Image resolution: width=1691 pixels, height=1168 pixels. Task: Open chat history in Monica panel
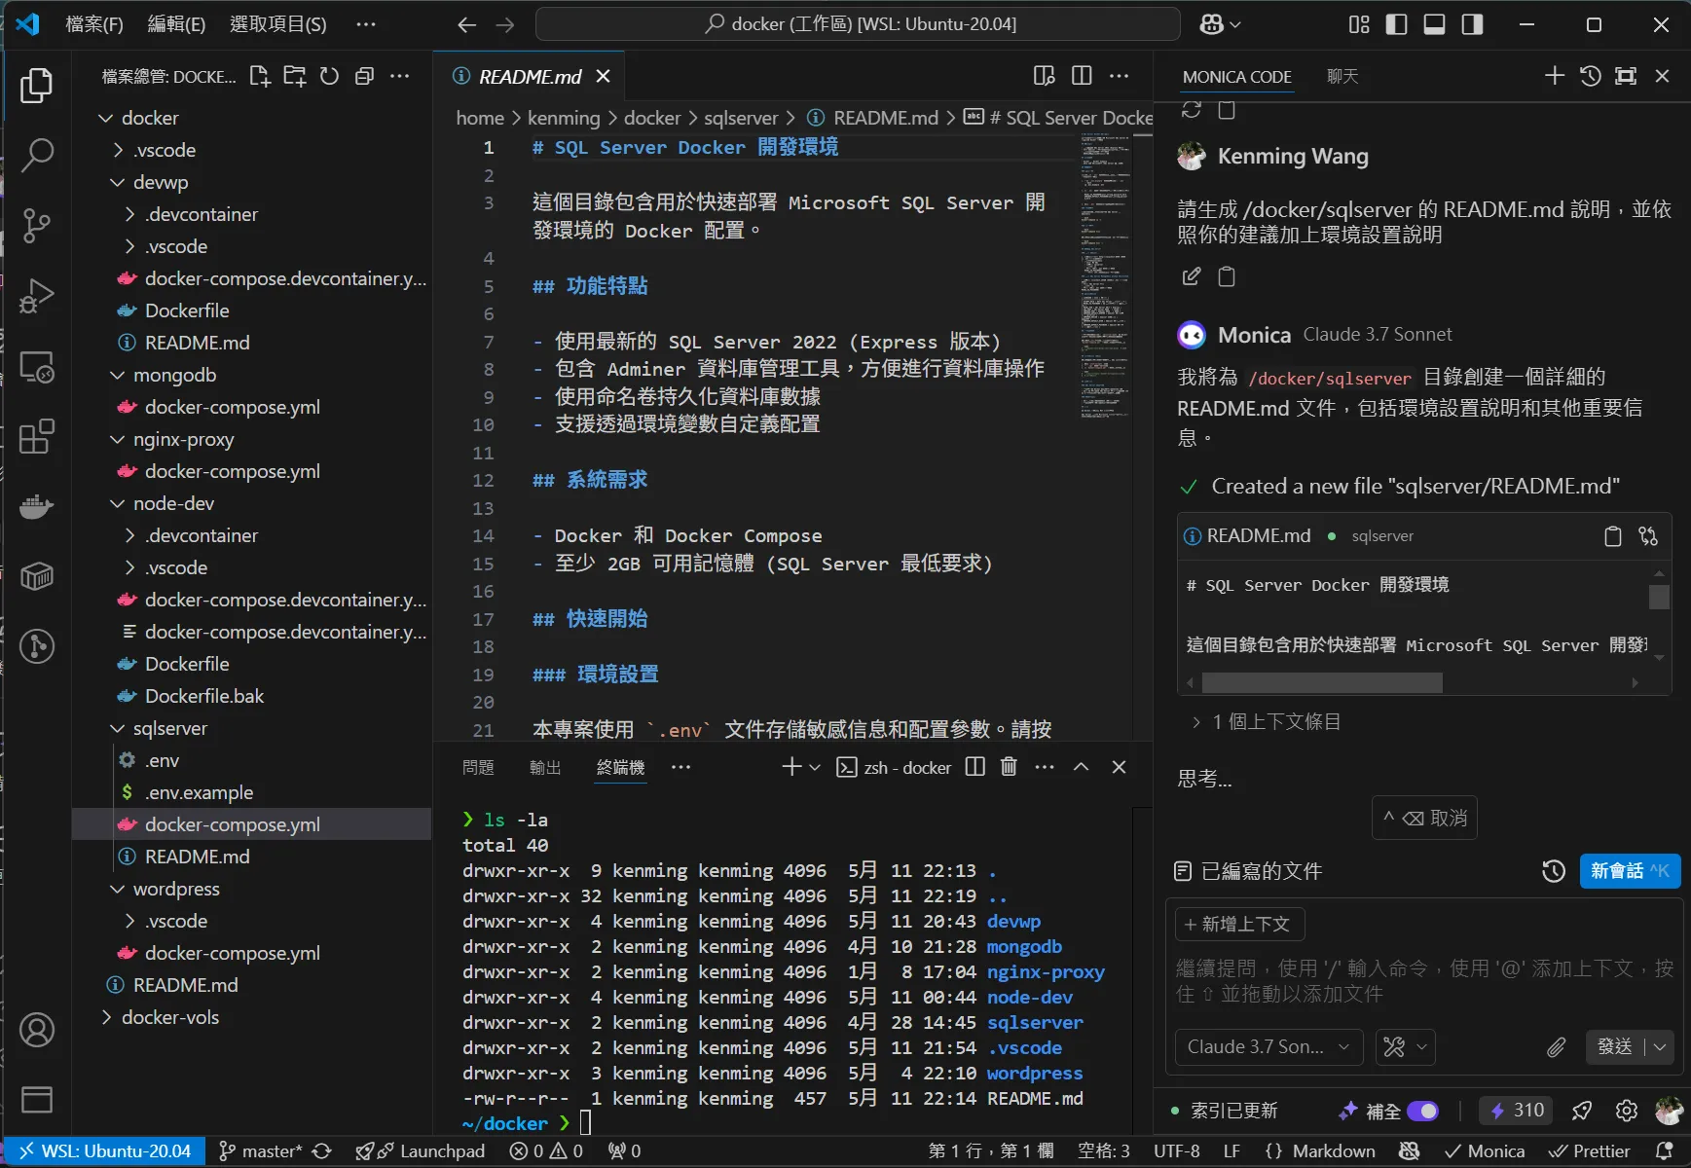coord(1590,76)
